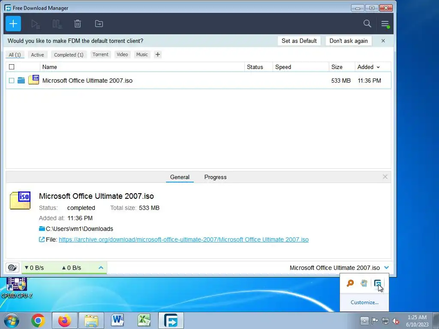Open folder icon for Microsoft Office row

(x=21, y=81)
